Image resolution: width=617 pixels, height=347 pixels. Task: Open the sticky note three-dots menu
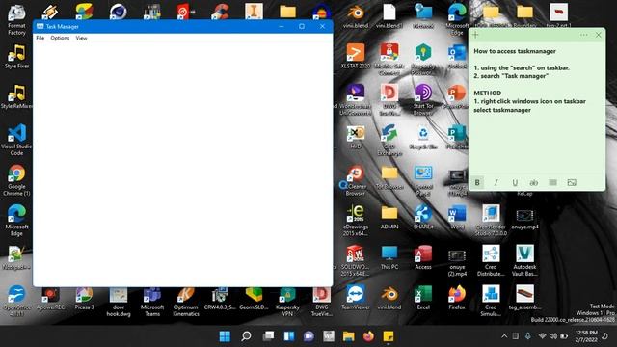coord(583,35)
